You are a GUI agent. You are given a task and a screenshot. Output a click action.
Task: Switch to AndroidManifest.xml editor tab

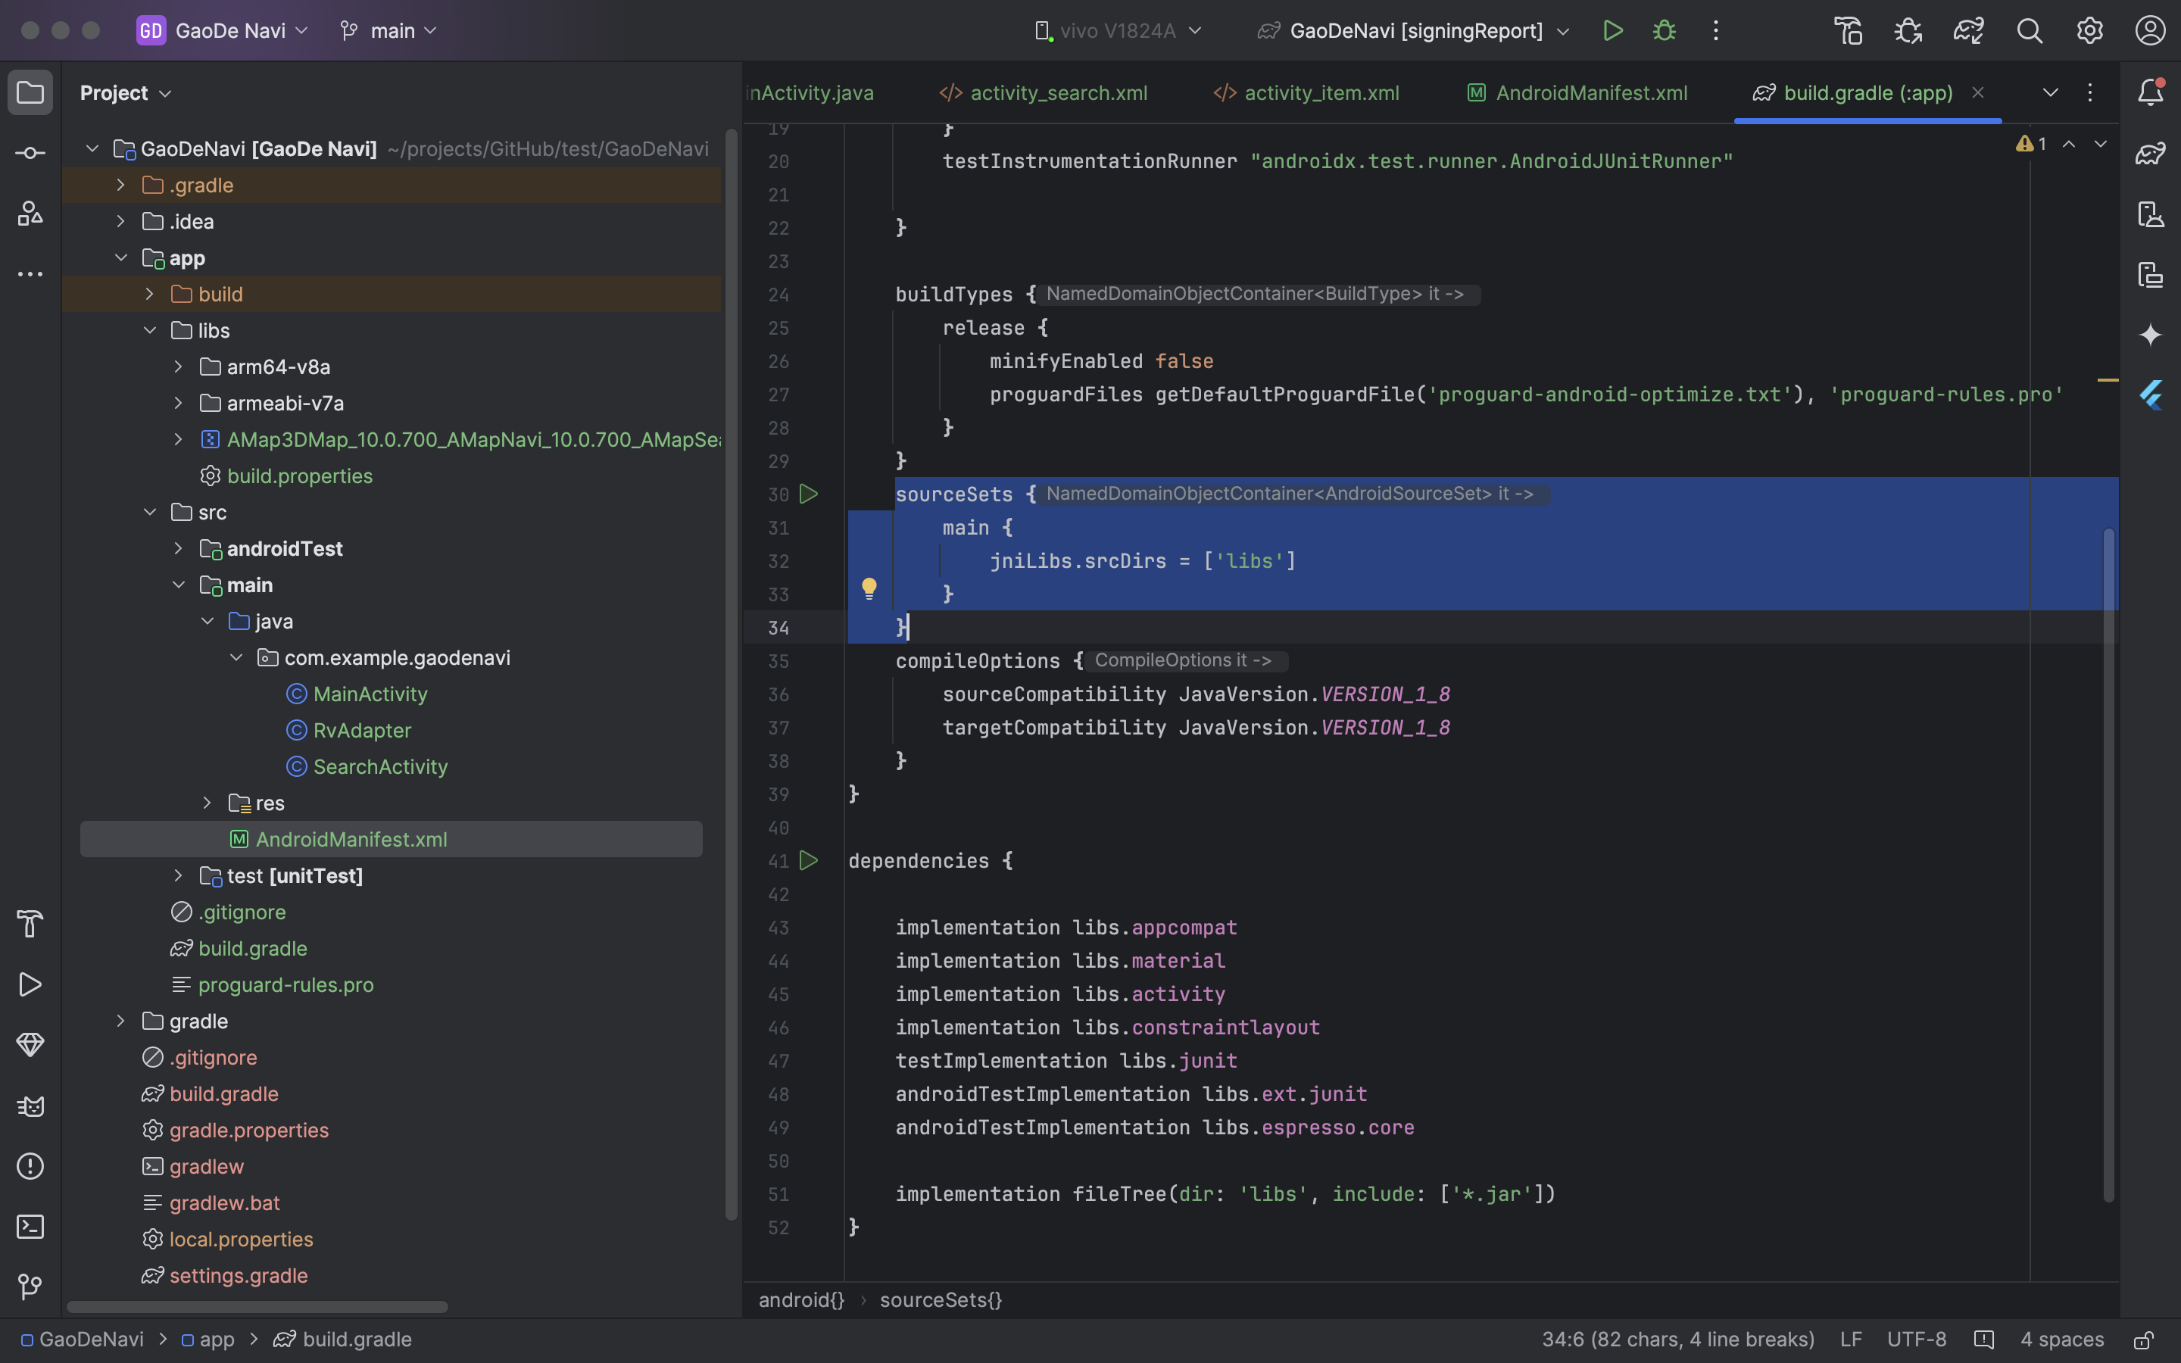coord(1577,93)
